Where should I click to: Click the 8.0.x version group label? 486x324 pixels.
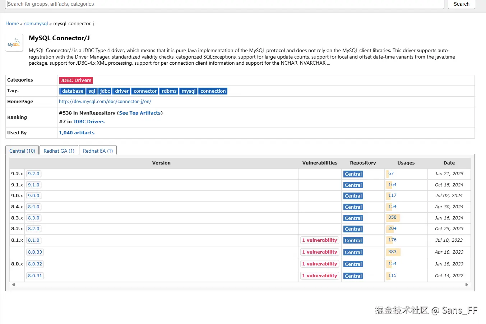click(17, 264)
